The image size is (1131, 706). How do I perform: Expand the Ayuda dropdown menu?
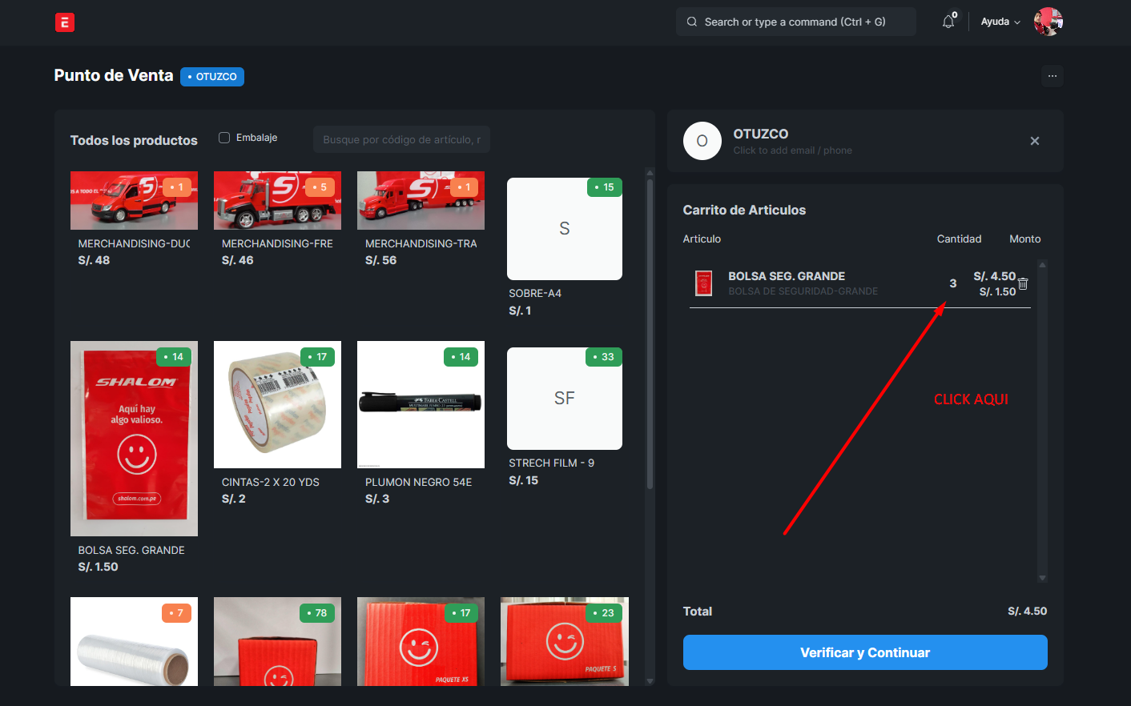(1000, 22)
